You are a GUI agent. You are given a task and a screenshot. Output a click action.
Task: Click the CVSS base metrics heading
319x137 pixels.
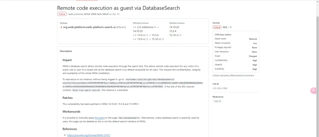click(223, 35)
